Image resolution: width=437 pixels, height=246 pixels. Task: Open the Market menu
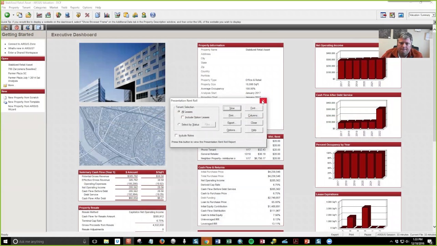(54, 8)
